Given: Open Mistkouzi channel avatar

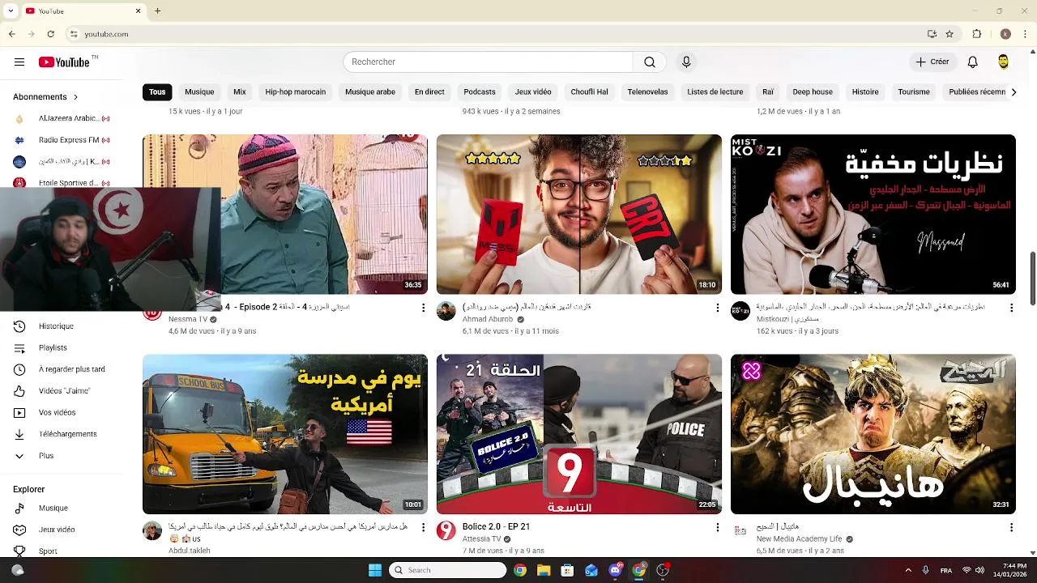Looking at the screenshot, I should tap(740, 312).
